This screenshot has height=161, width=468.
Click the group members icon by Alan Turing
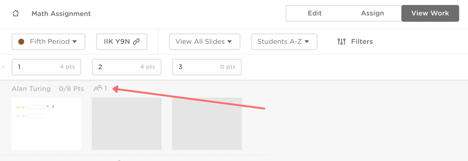[98, 88]
